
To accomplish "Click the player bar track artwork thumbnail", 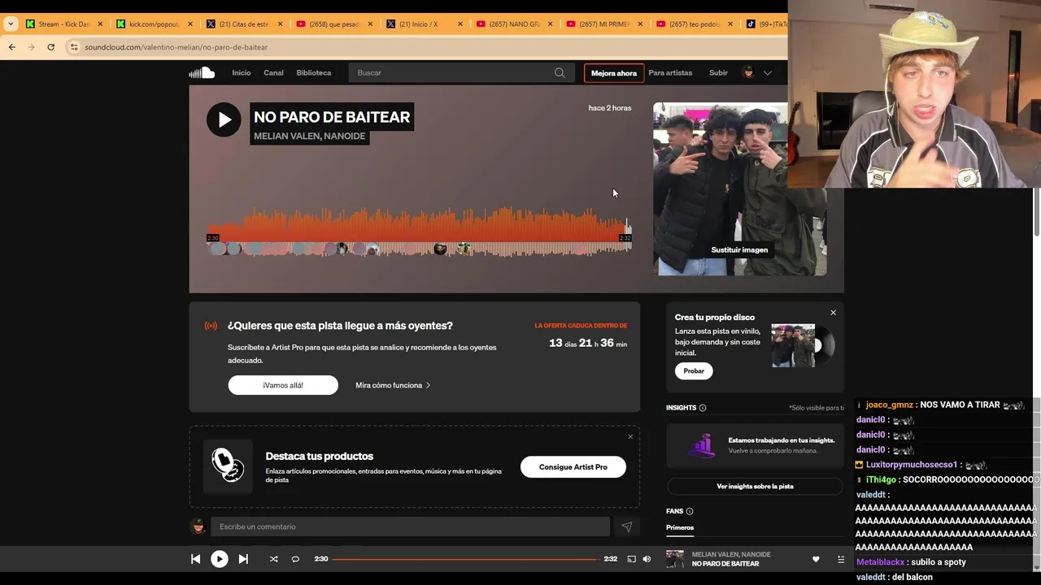I will pos(675,559).
